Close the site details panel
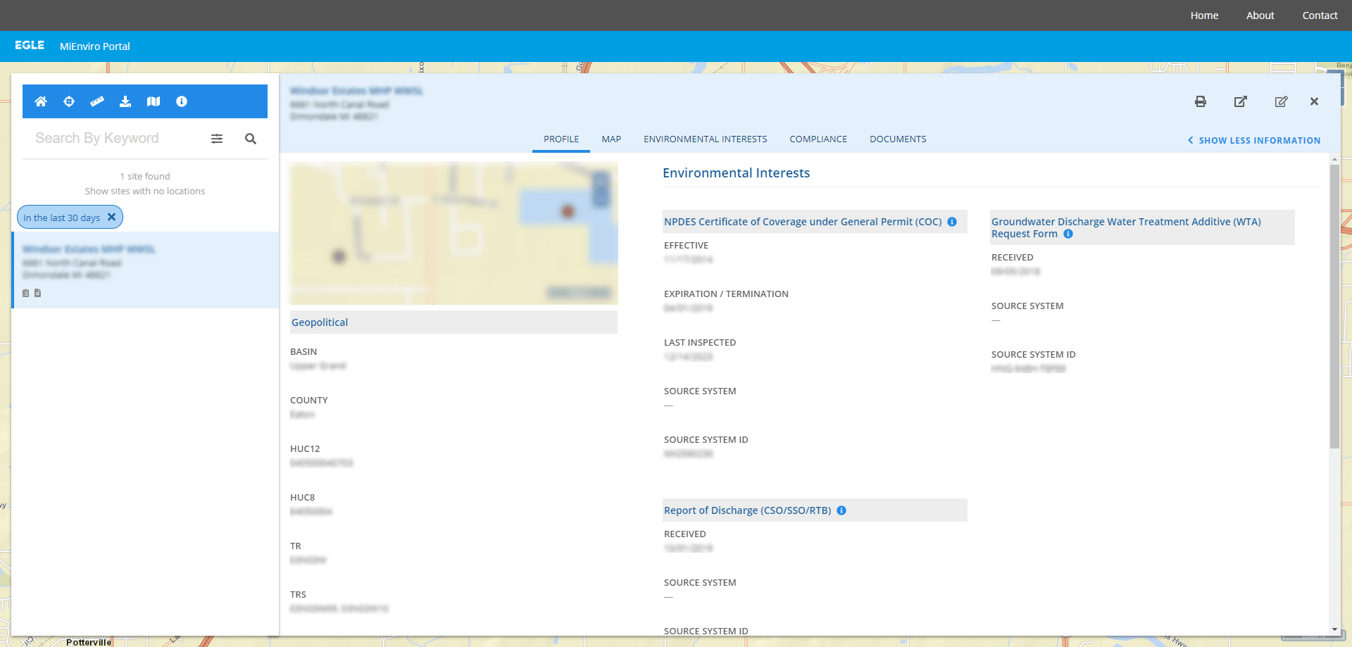1352x647 pixels. (x=1314, y=101)
